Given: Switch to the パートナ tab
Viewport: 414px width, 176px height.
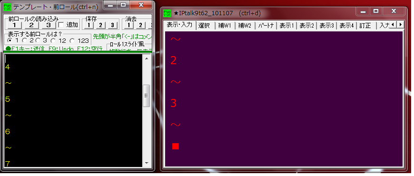Looking at the screenshot, I should 266,26.
